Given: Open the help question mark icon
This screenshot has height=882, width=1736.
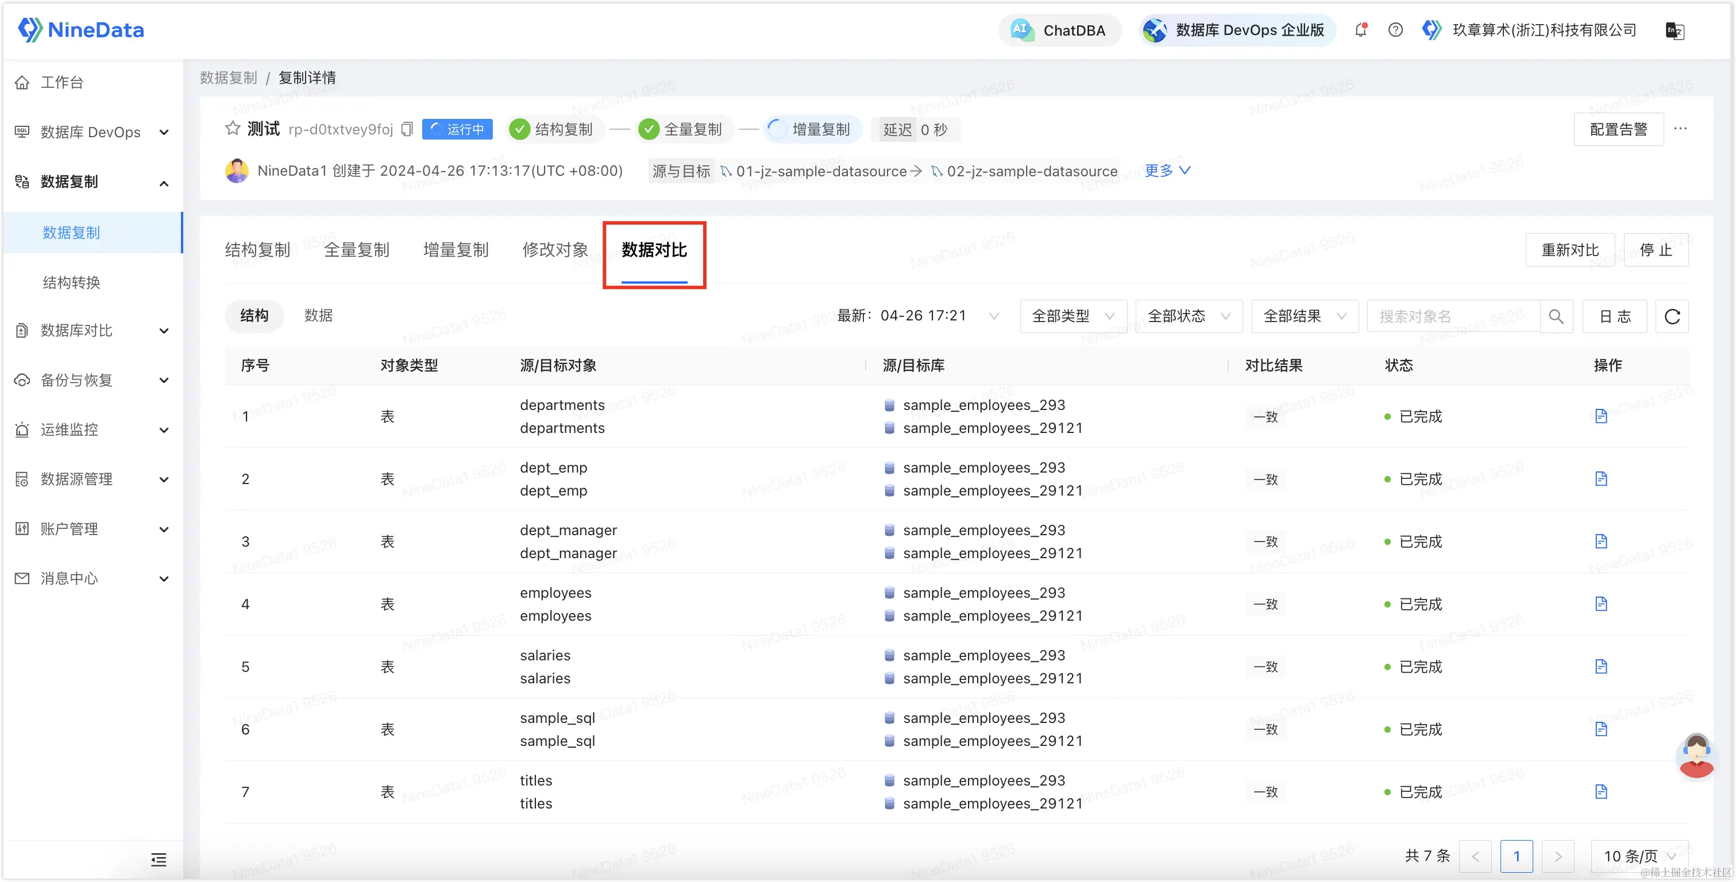Looking at the screenshot, I should [1396, 30].
